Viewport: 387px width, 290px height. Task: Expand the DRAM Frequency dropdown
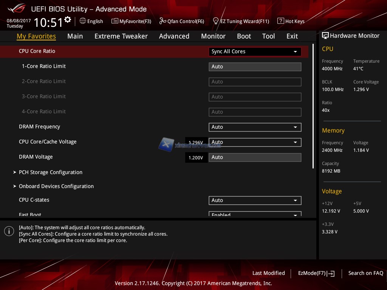pyautogui.click(x=255, y=127)
